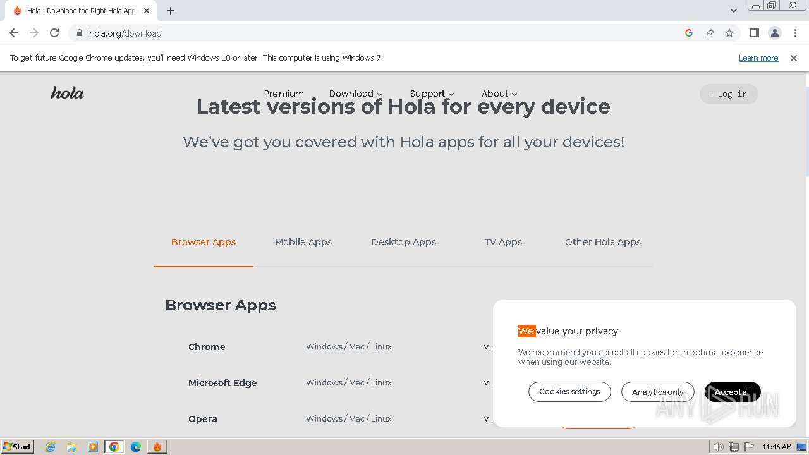Viewport: 809px width, 455px height.
Task: Share this page using the share icon
Action: 709,33
